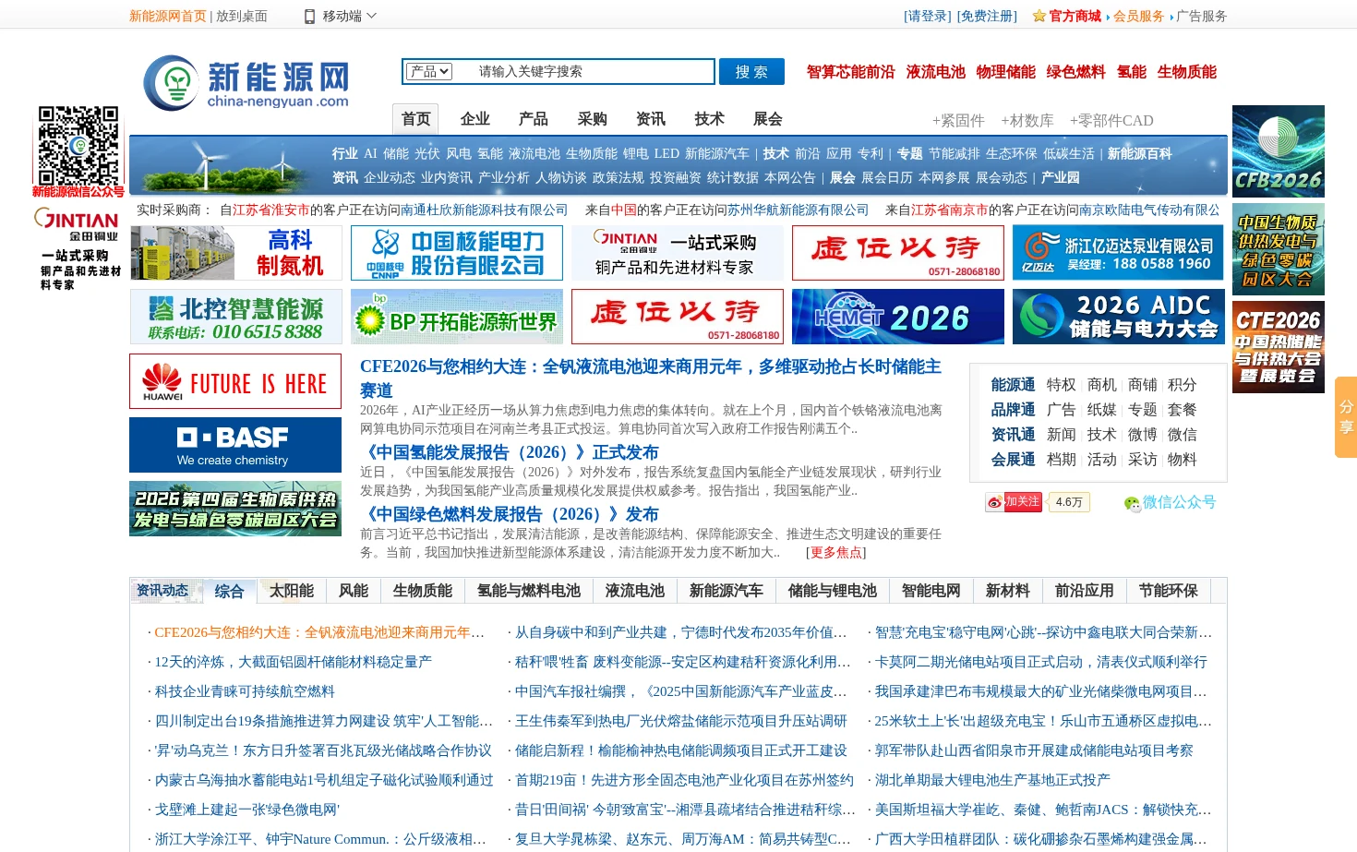Click the 请登录 login link
The image size is (1357, 852).
(929, 16)
